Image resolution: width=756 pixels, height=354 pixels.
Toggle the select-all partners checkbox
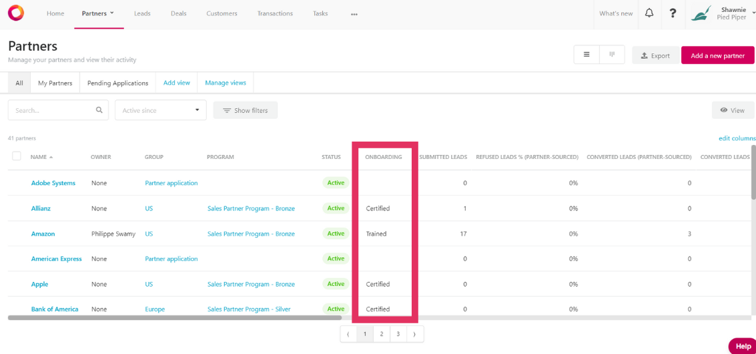point(17,156)
